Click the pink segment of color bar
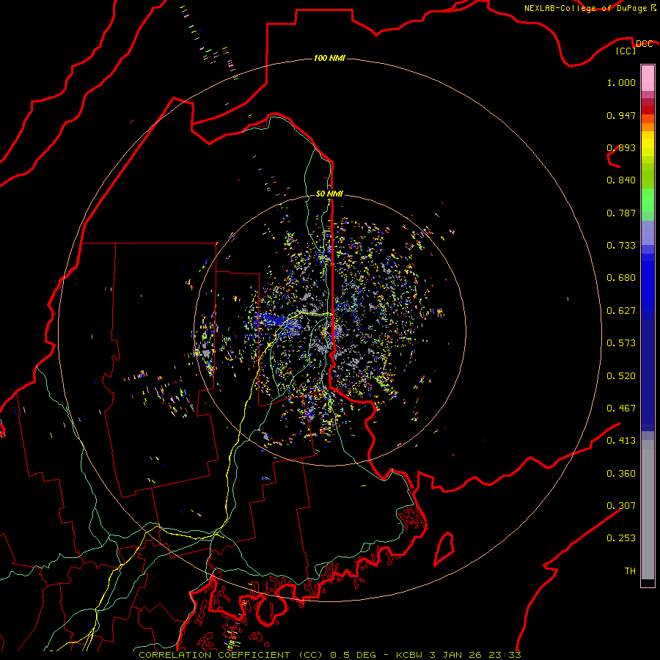660x660 pixels. click(x=648, y=78)
